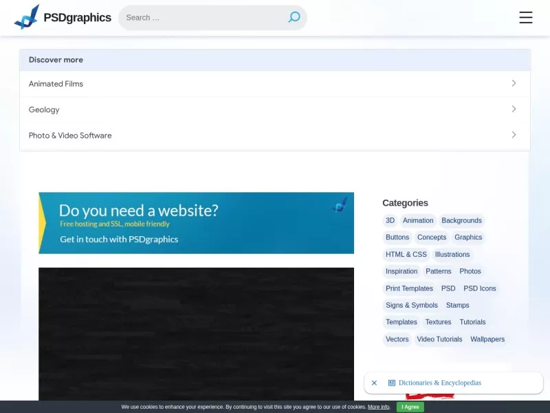Select the Print Templates category tag
This screenshot has height=413, width=550.
click(x=409, y=288)
